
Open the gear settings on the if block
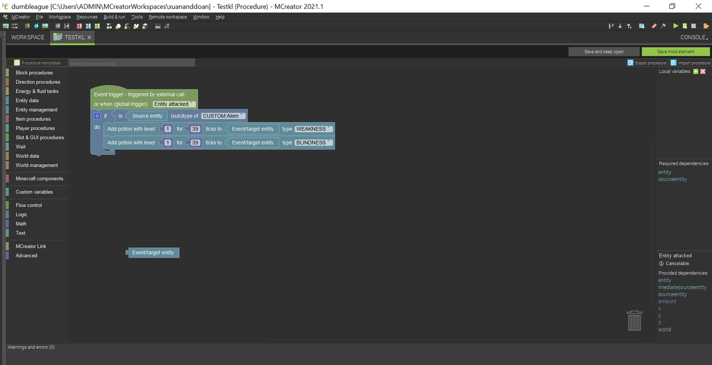click(x=97, y=116)
